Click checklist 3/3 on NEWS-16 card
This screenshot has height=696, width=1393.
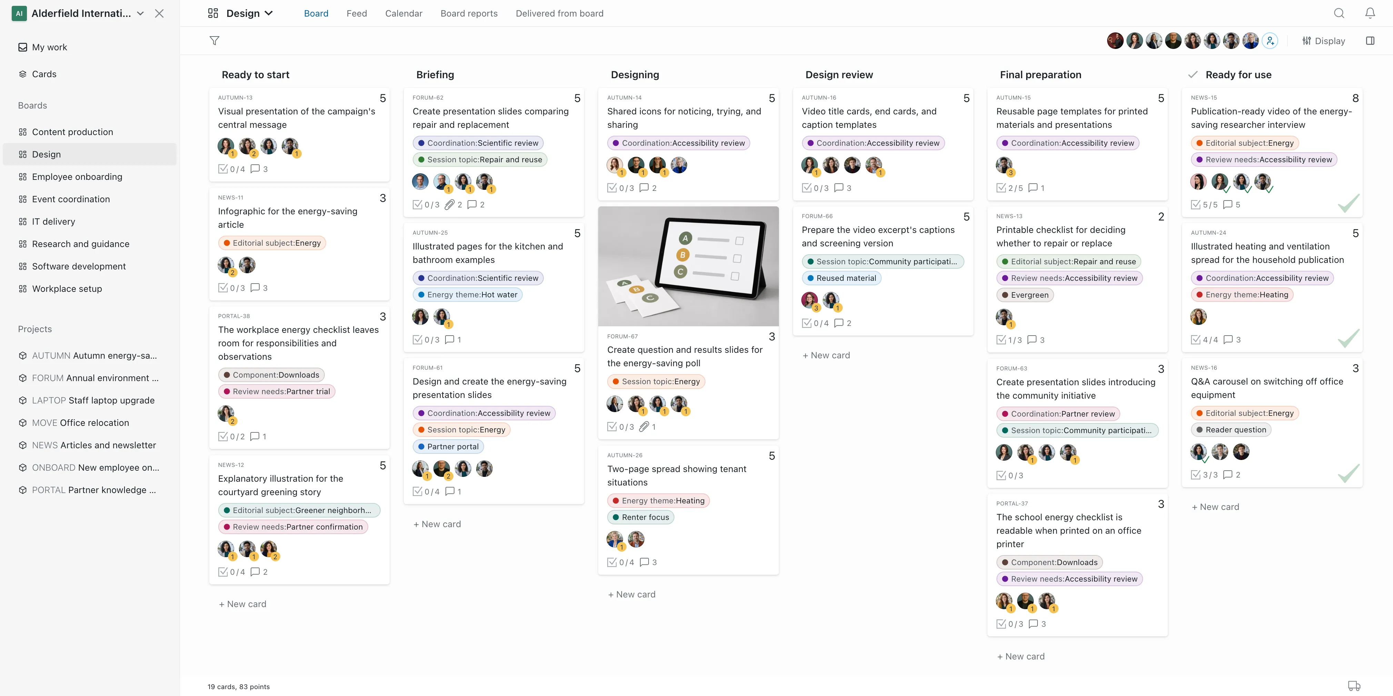1204,474
